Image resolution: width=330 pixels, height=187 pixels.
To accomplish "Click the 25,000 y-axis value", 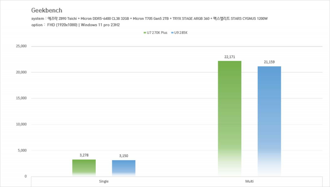I will pos(20,46).
